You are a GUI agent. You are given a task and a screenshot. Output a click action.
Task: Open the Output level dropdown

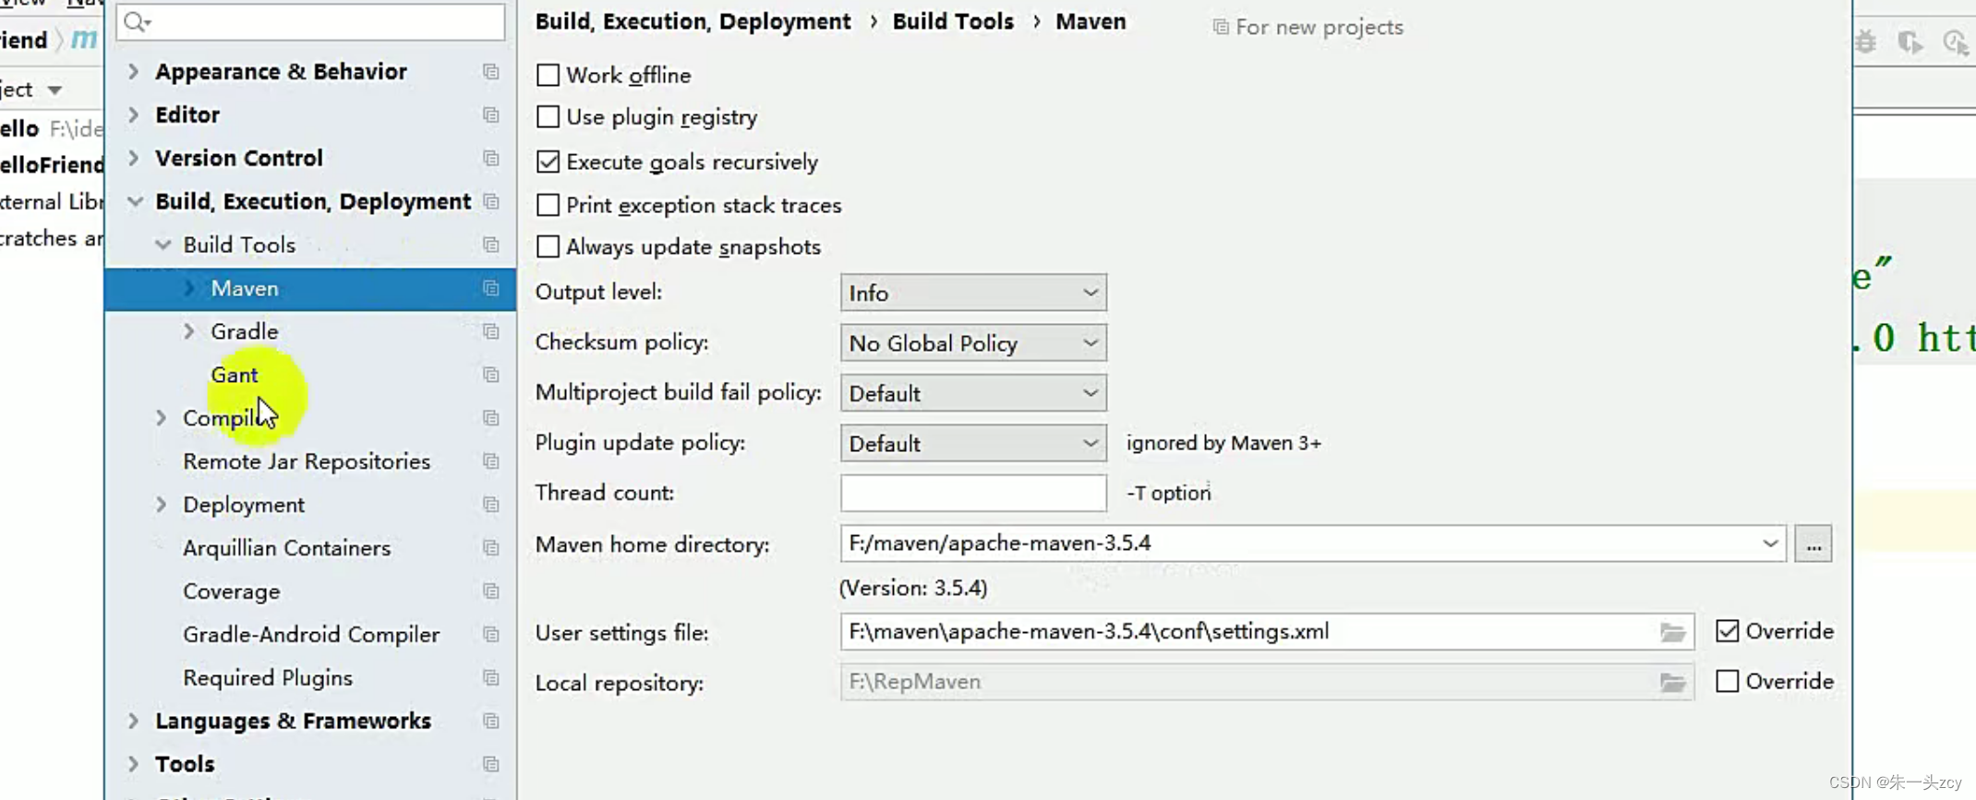pyautogui.click(x=973, y=293)
